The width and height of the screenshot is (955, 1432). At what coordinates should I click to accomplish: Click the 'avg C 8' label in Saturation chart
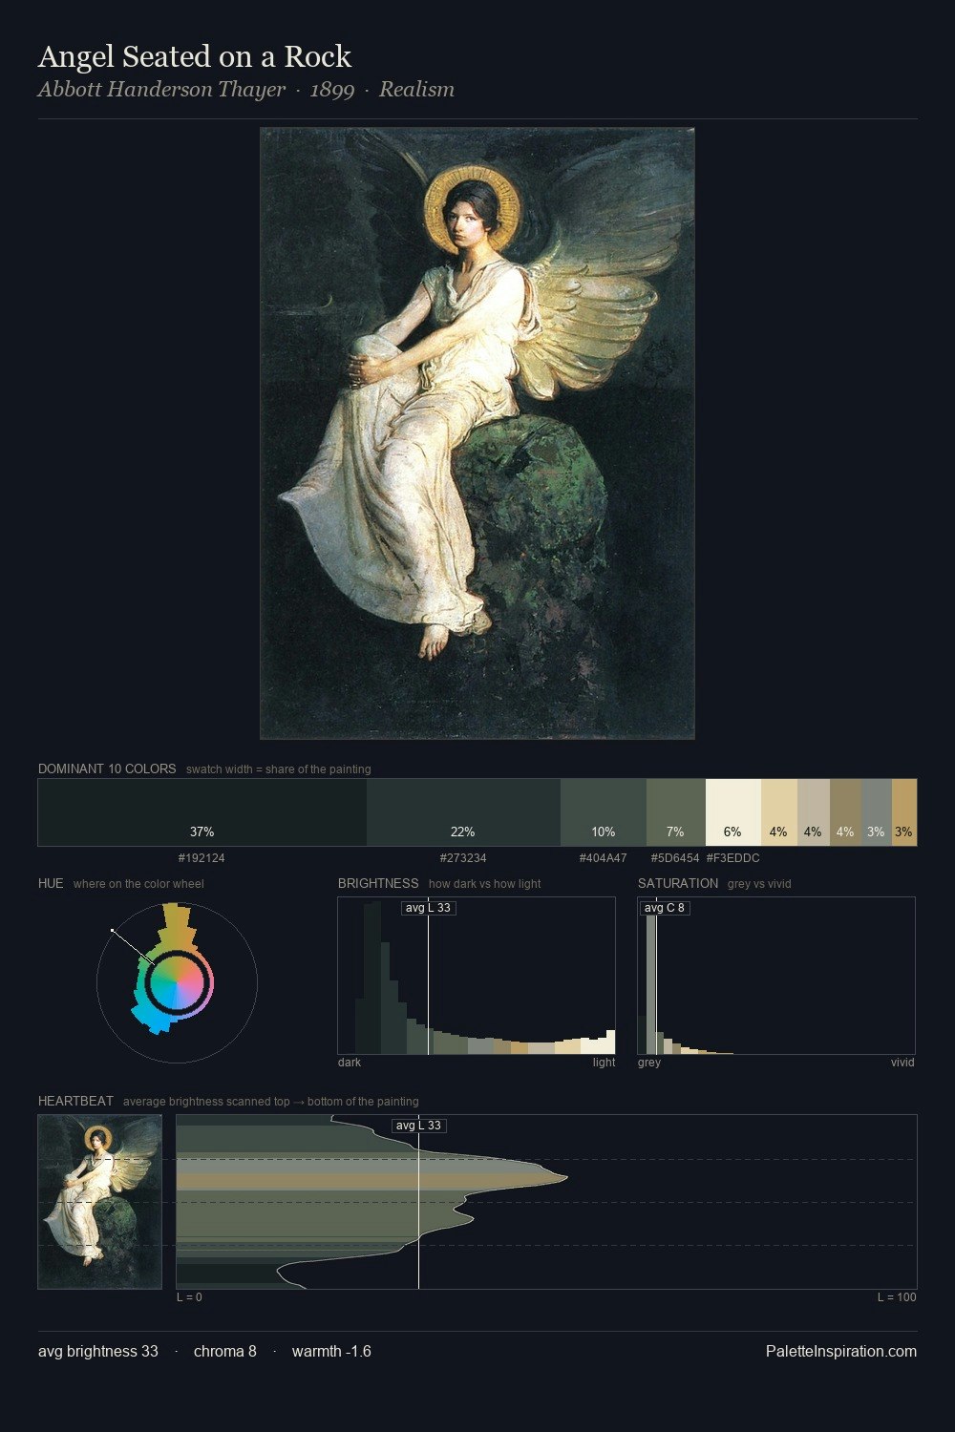[665, 908]
